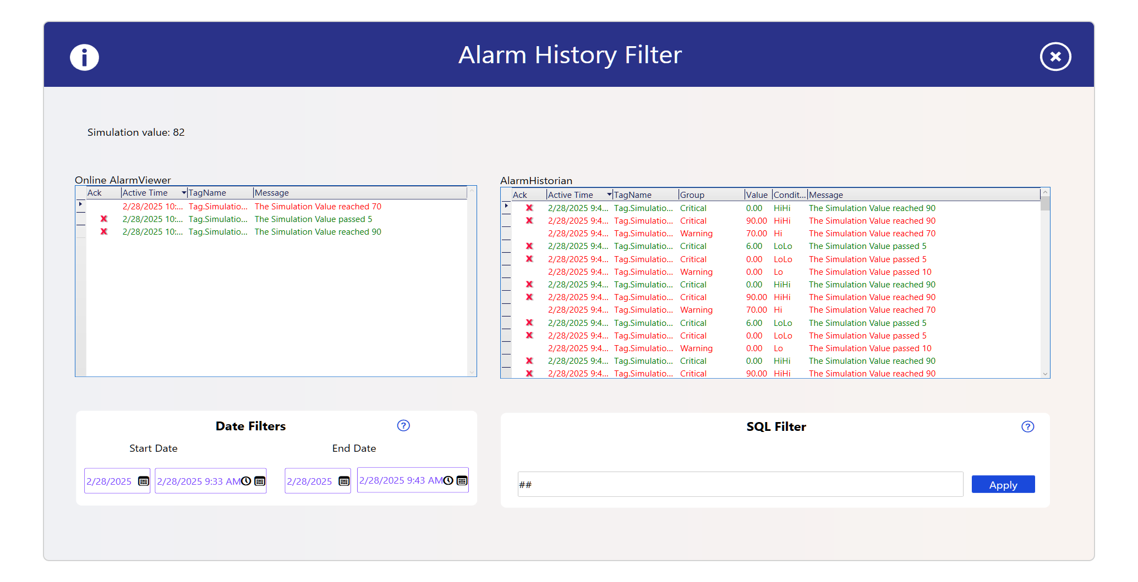Image resolution: width=1138 pixels, height=582 pixels.
Task: Open clock picker on End datetime field
Action: (448, 480)
